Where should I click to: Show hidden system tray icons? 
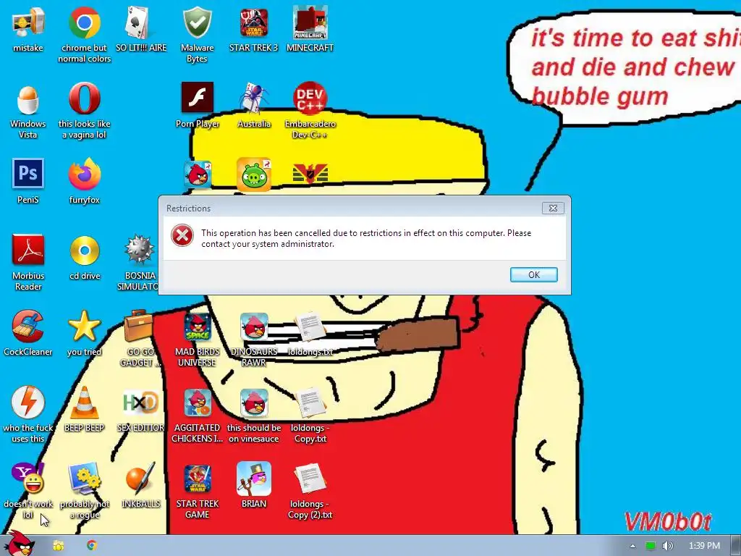(x=632, y=546)
